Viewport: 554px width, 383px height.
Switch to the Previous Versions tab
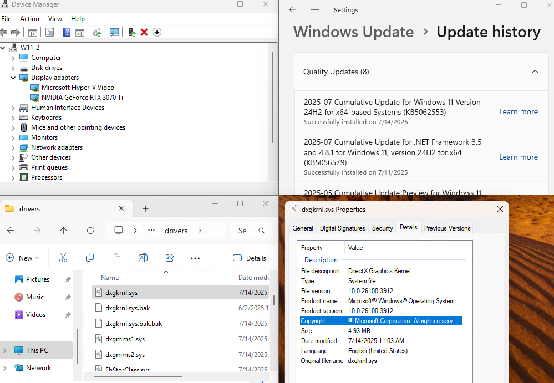(x=448, y=228)
